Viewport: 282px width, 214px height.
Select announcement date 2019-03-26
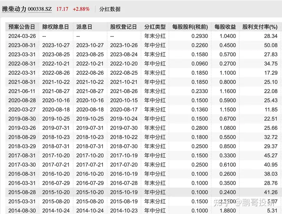point(22,128)
